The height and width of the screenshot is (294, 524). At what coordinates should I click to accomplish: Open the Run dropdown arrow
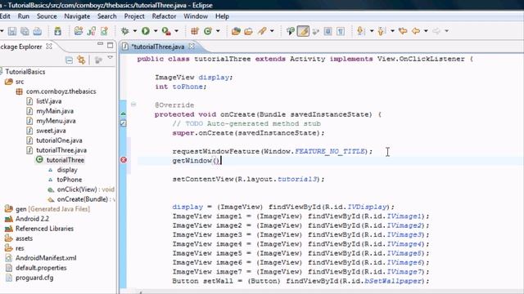[x=156, y=31]
